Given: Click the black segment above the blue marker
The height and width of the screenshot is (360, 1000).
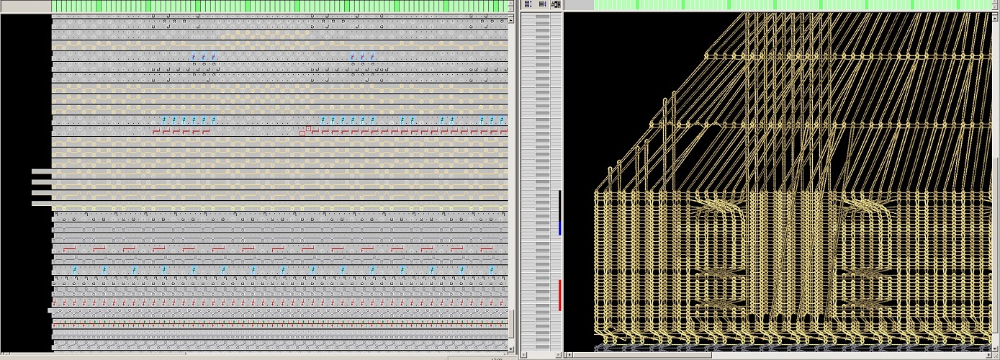Looking at the screenshot, I should point(559,205).
